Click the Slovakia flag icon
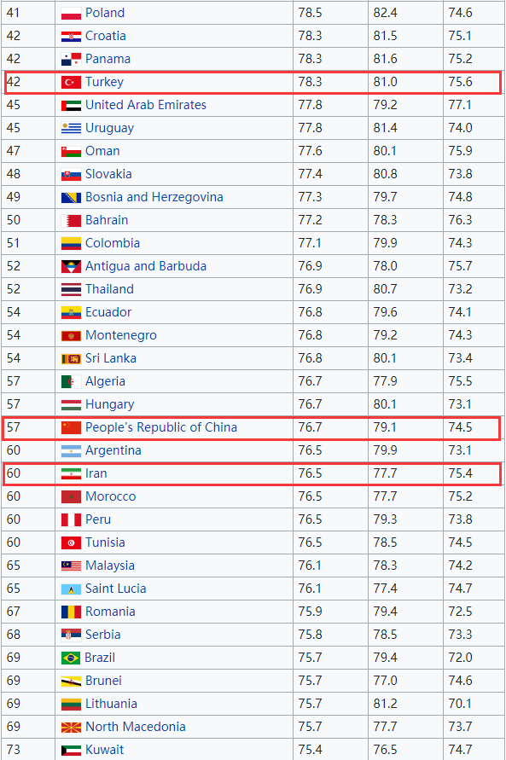The height and width of the screenshot is (760, 506). pyautogui.click(x=71, y=175)
